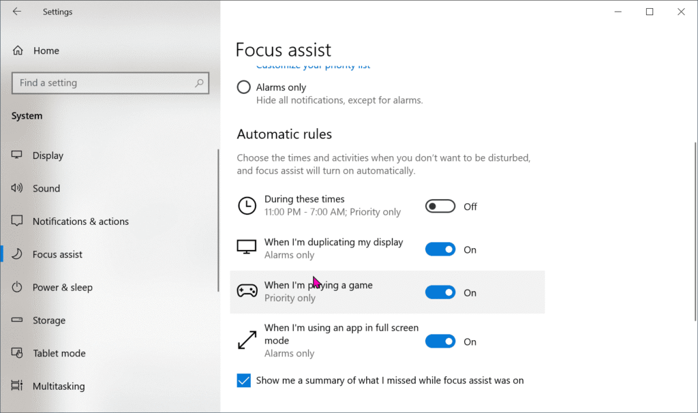698x413 pixels.
Task: Click the game controller icon
Action: [247, 291]
